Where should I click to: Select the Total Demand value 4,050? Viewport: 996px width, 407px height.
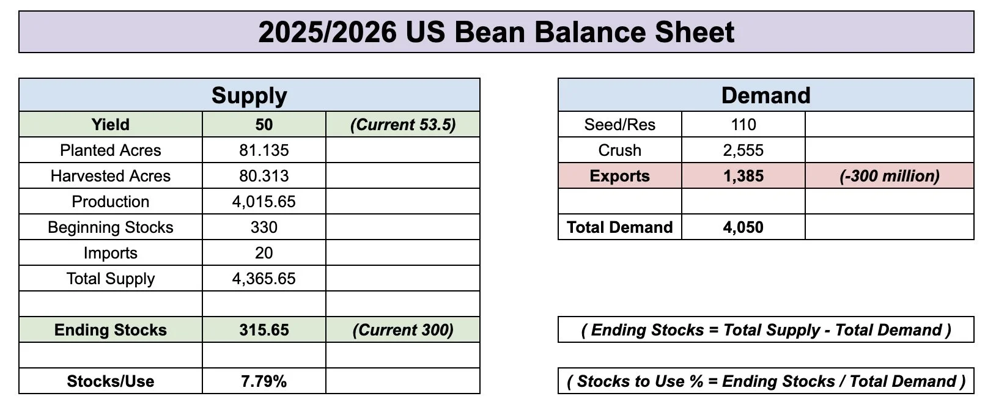click(x=743, y=227)
